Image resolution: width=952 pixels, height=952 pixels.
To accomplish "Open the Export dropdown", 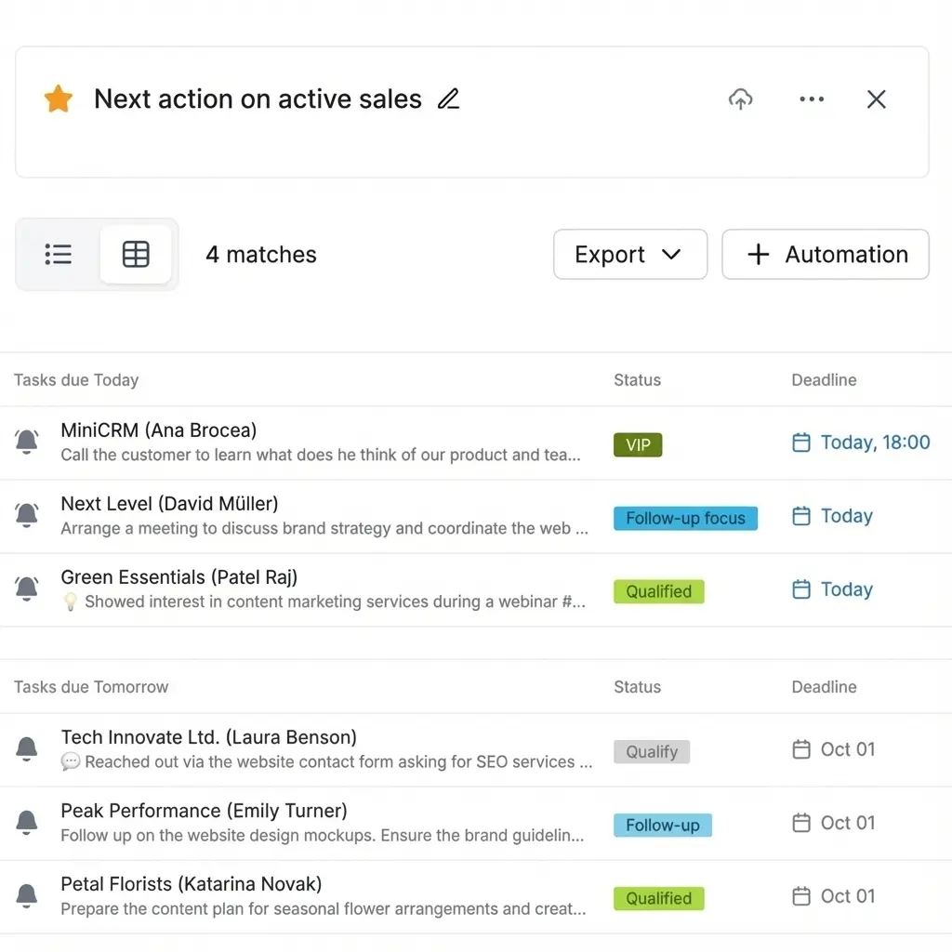I will [629, 255].
